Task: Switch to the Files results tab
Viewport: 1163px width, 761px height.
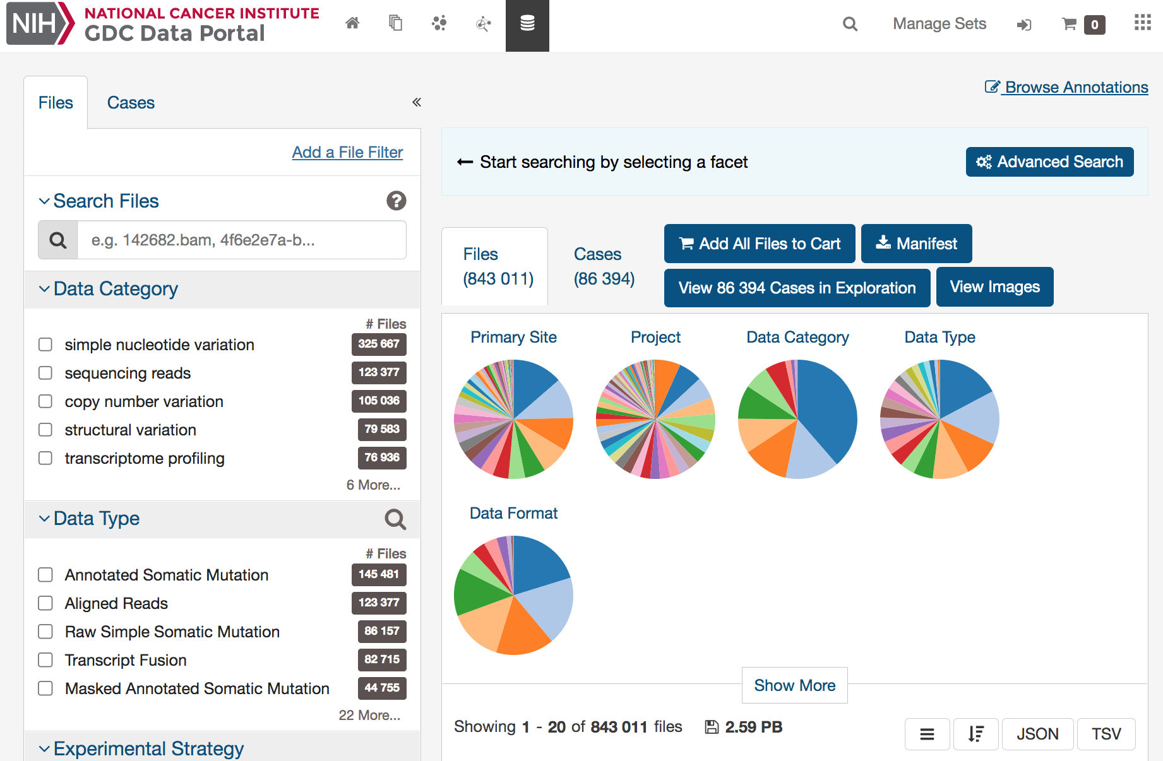Action: [x=494, y=266]
